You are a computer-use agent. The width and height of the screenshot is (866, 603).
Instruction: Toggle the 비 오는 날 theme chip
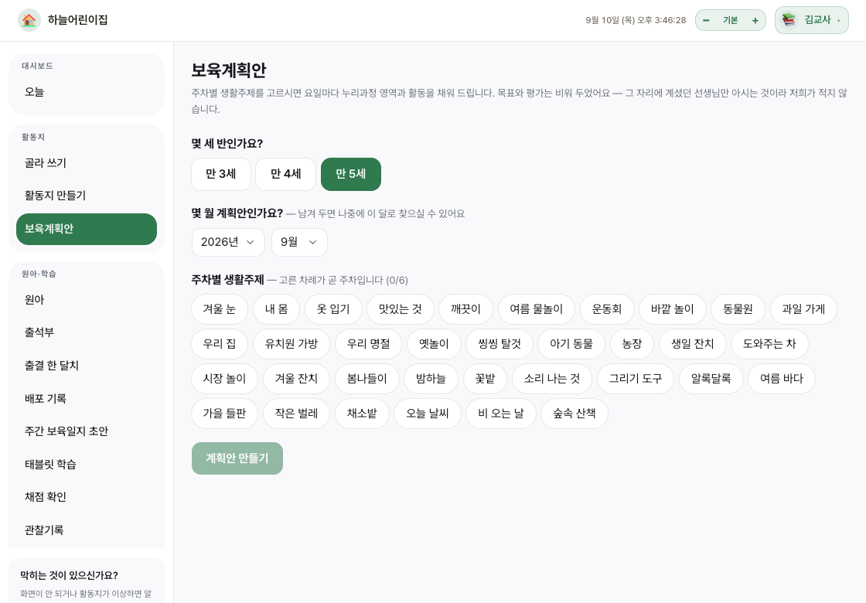[x=501, y=414]
